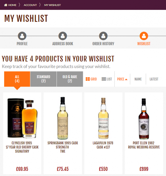Open Lagavulin 1978 bottle image
The image size is (166, 176).
click(x=103, y=118)
